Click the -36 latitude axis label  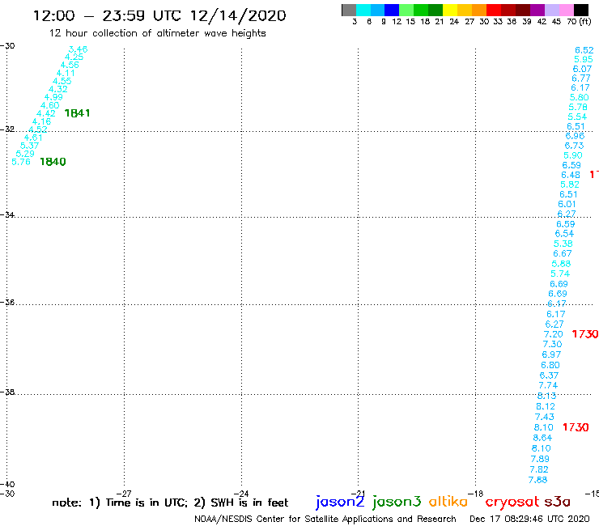pos(7,302)
